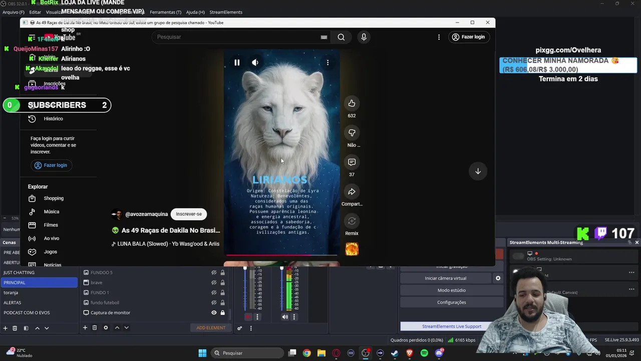Select the ALERTAS scene
This screenshot has height=361, width=641.
[39, 302]
